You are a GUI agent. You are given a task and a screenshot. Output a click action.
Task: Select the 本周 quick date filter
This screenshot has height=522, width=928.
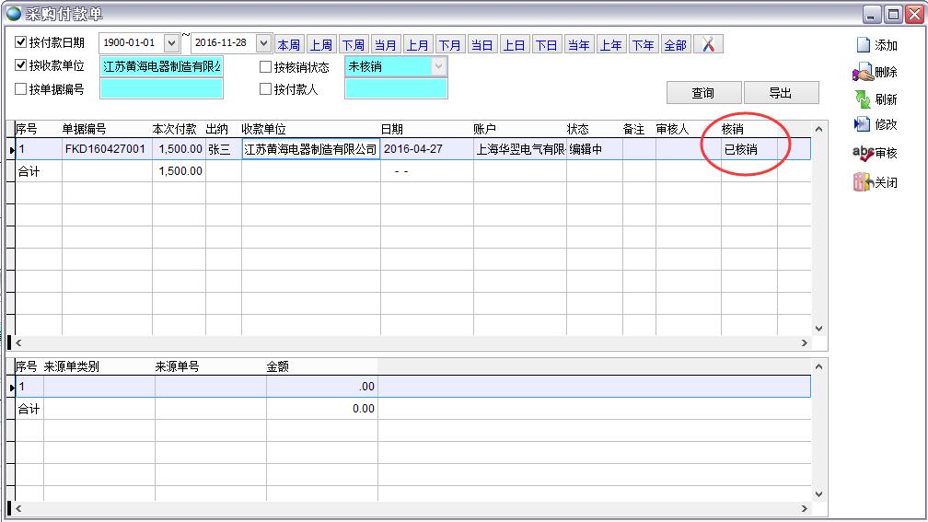point(288,45)
